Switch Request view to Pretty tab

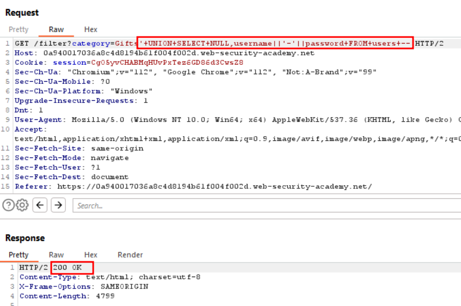pos(19,29)
